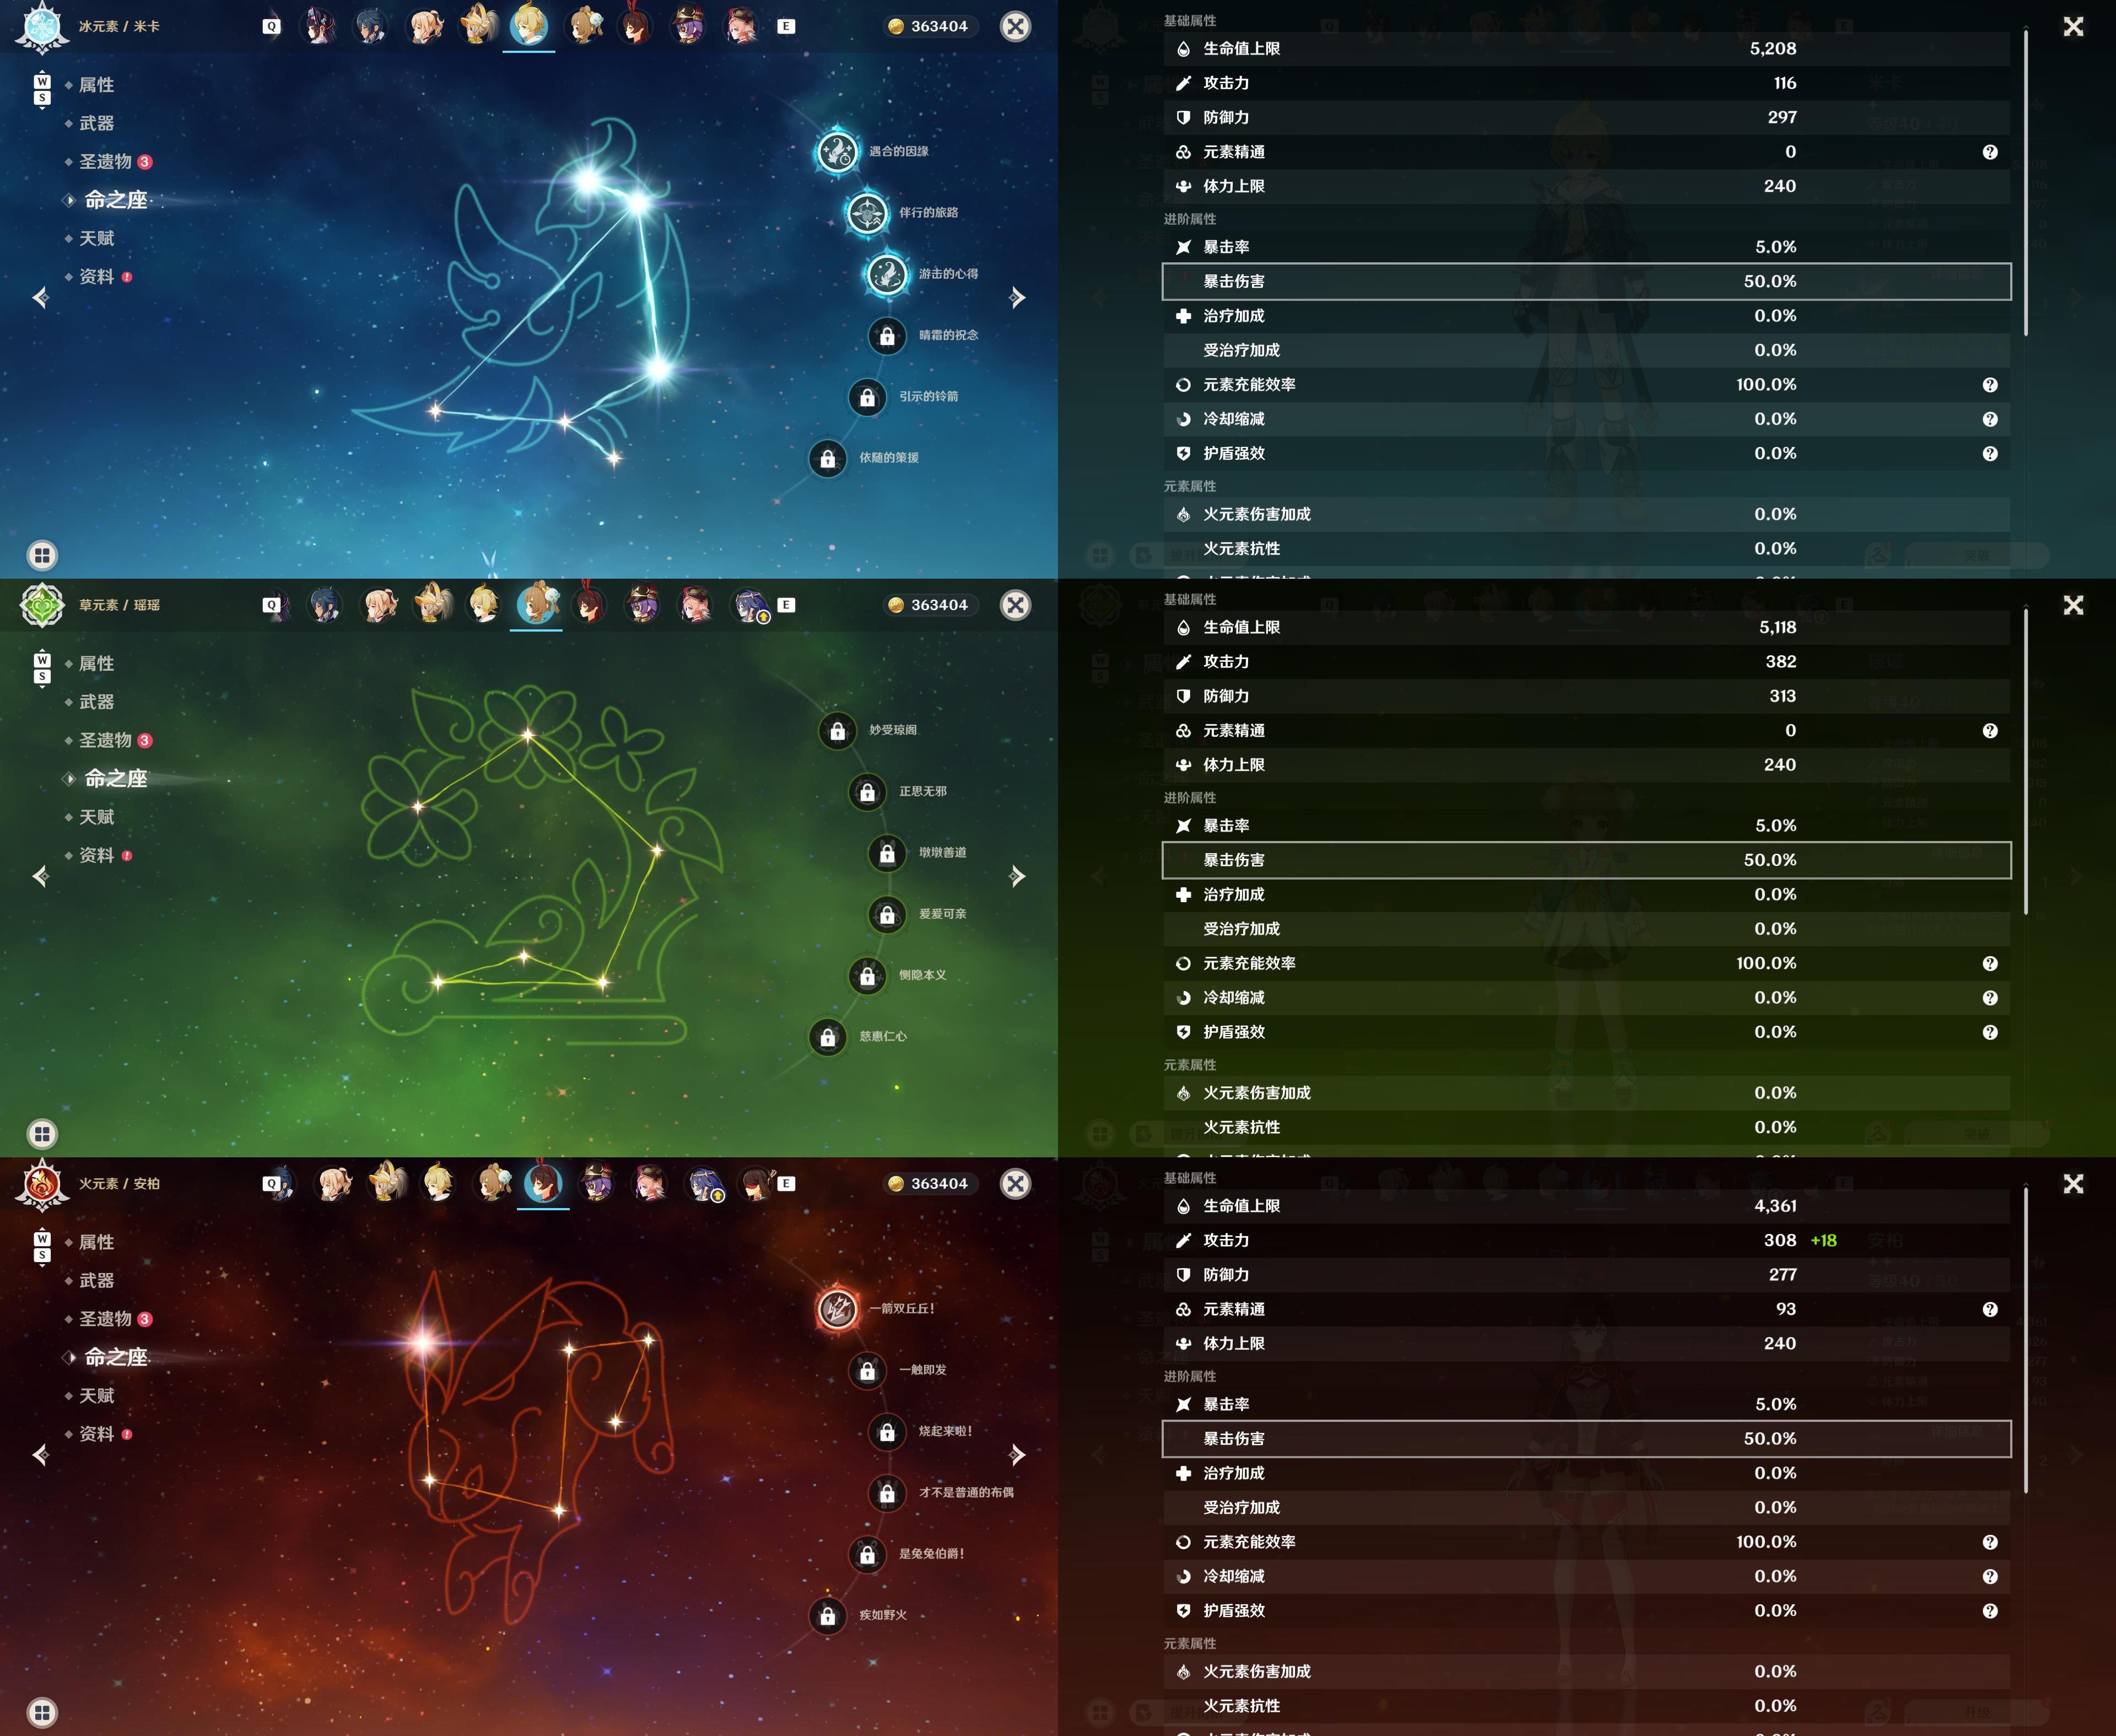This screenshot has width=2116, height=1736.
Task: Open Mika's 遇合的因缘 constellation node
Action: [x=837, y=152]
